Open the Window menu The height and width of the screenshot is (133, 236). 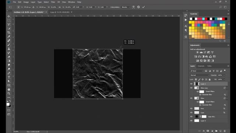pos(72,2)
